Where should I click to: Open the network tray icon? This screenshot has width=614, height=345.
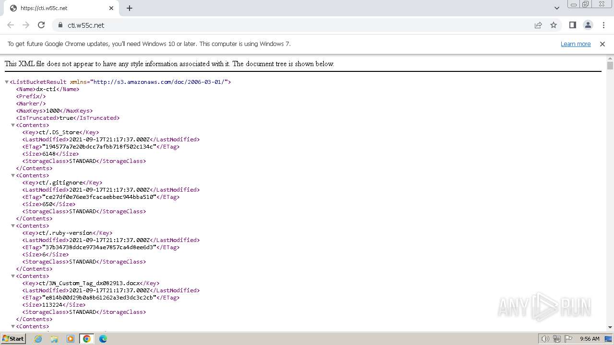click(x=557, y=339)
